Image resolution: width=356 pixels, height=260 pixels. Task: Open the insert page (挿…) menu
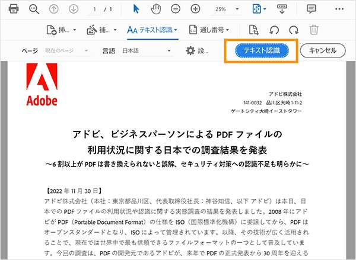pyautogui.click(x=61, y=30)
